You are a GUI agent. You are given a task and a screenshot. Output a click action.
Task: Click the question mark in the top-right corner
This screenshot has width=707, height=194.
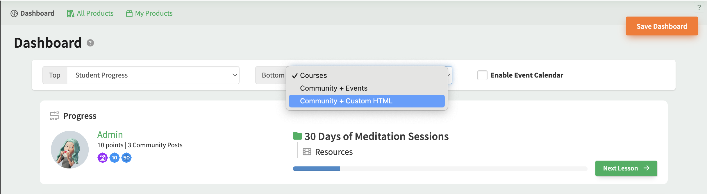(699, 7)
